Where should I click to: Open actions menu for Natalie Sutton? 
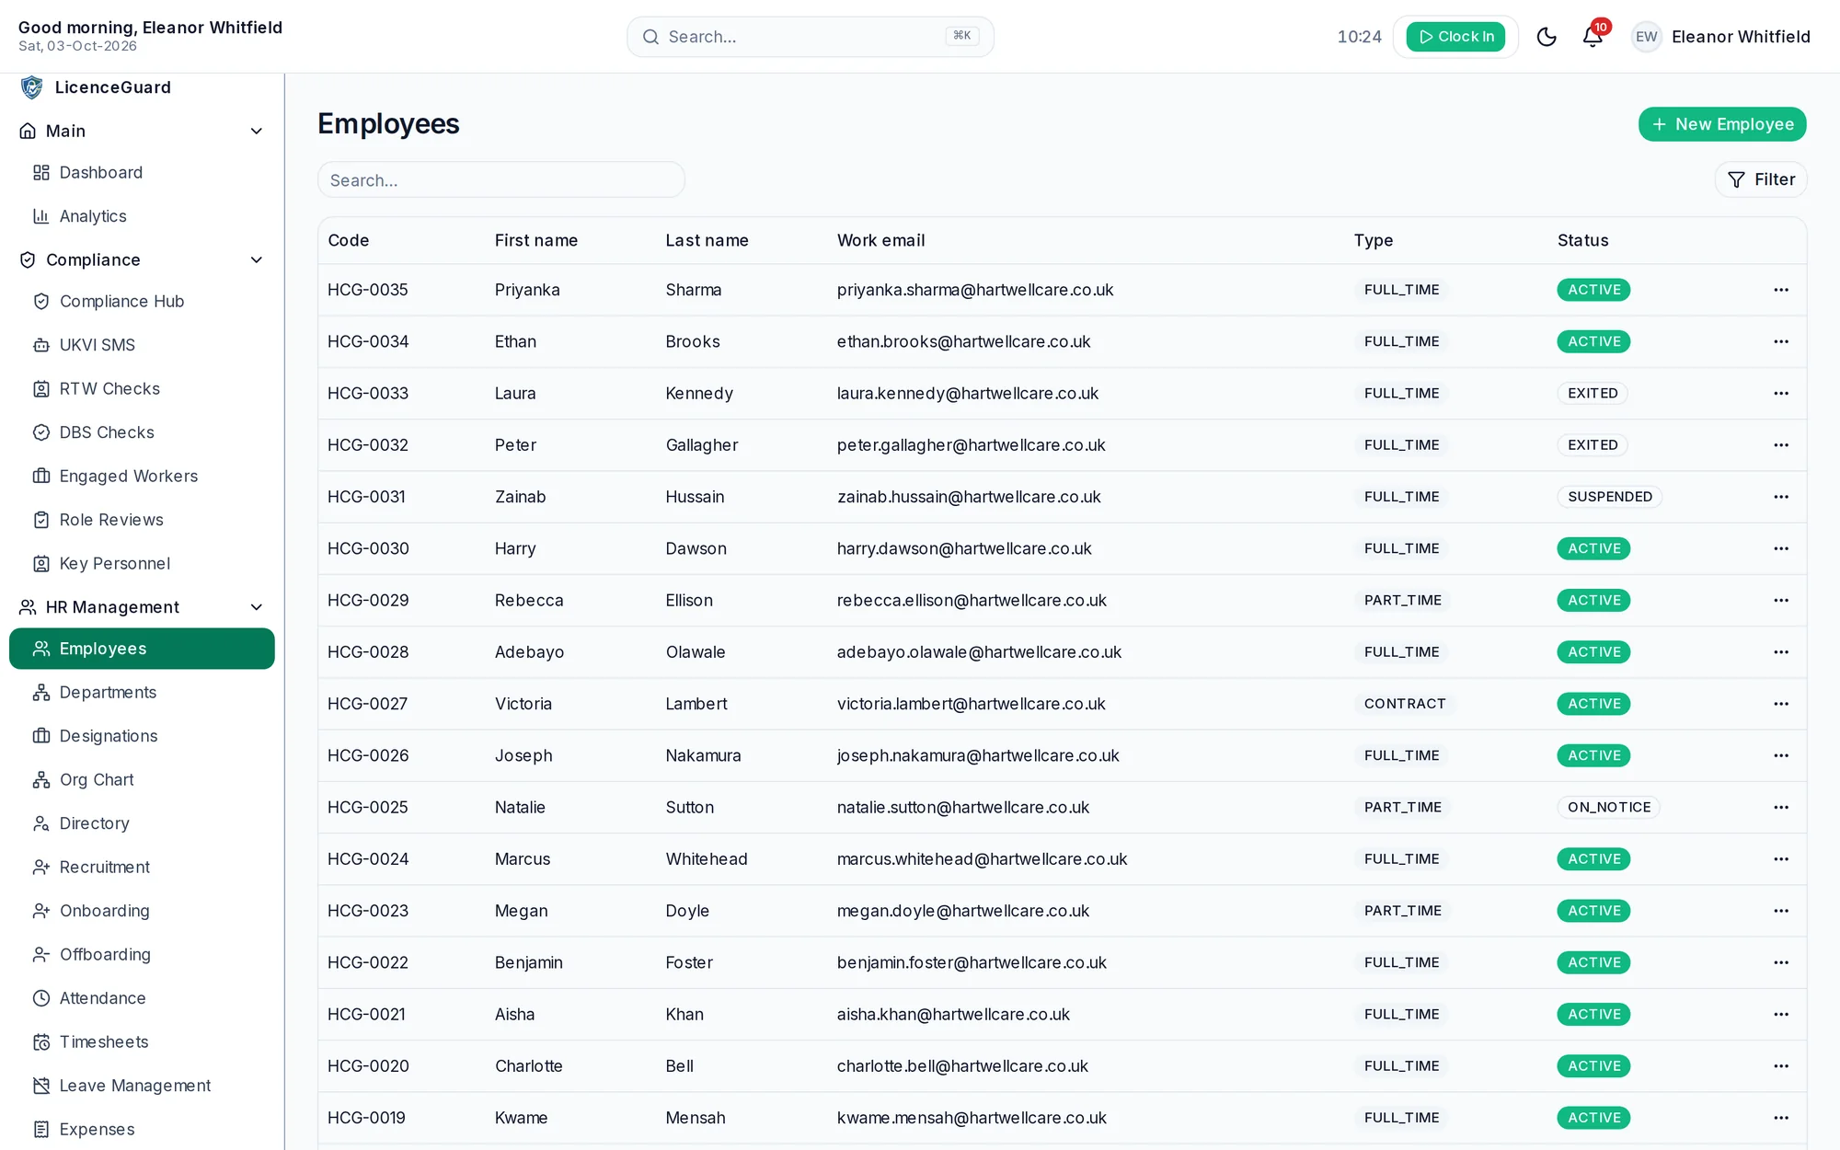(x=1781, y=808)
